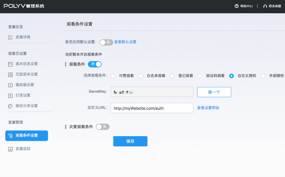Screen dimensions: 285x177
Task: Turn off the 观看条件 switch
Action: coord(95,64)
